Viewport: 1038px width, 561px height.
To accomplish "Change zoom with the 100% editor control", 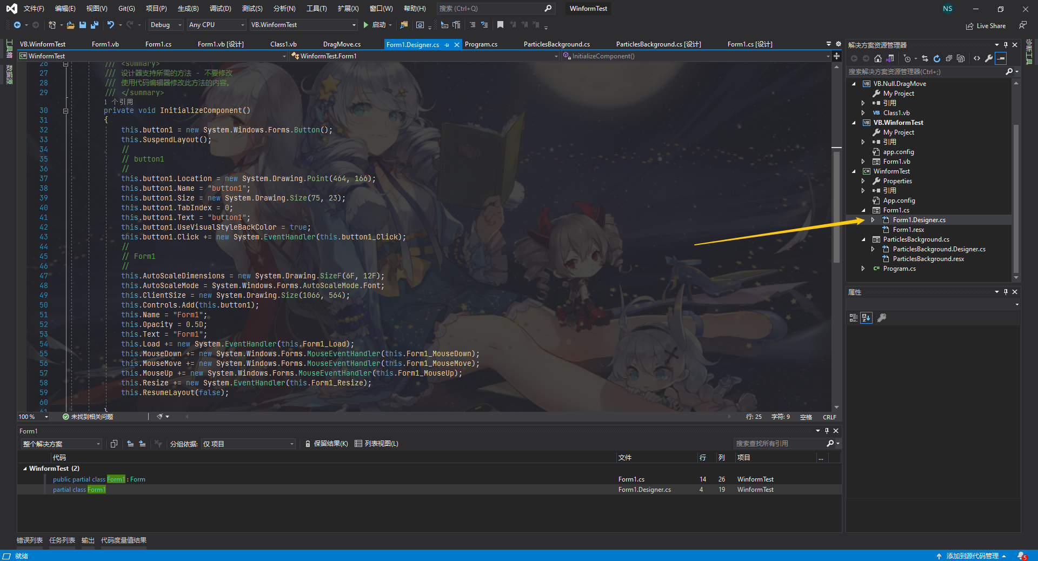I will point(32,416).
